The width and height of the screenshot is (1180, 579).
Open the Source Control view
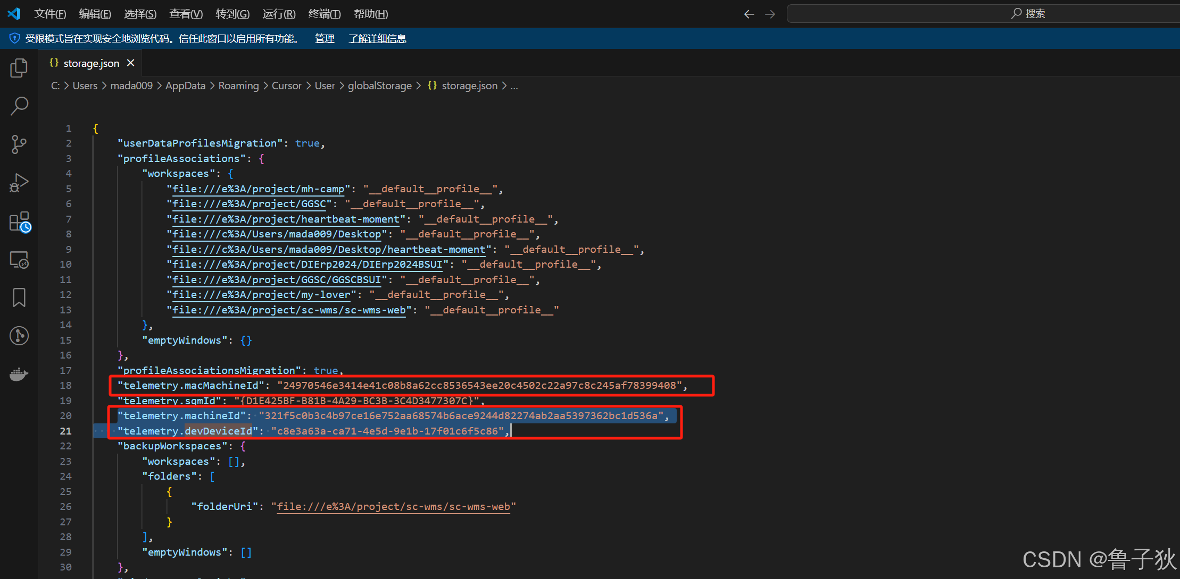point(19,144)
